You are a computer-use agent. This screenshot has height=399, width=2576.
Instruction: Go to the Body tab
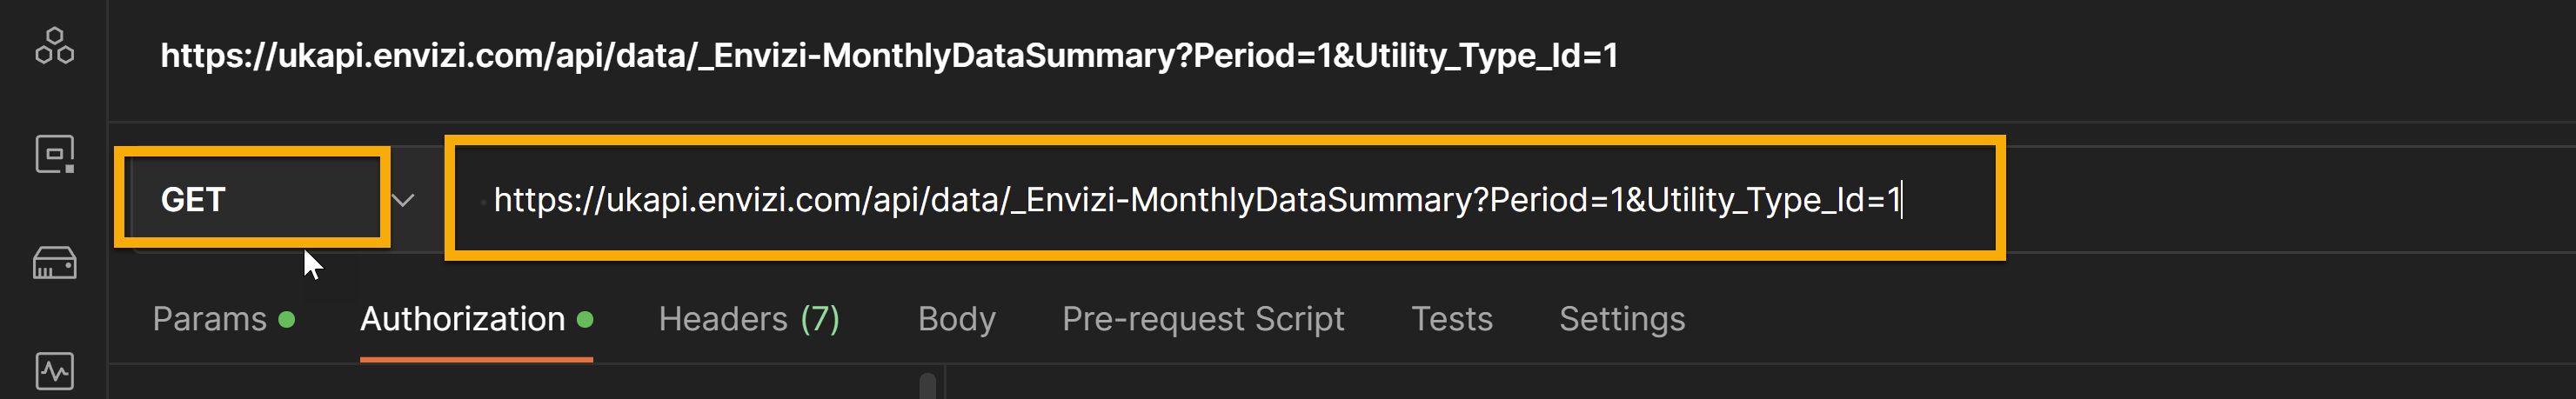click(x=956, y=319)
